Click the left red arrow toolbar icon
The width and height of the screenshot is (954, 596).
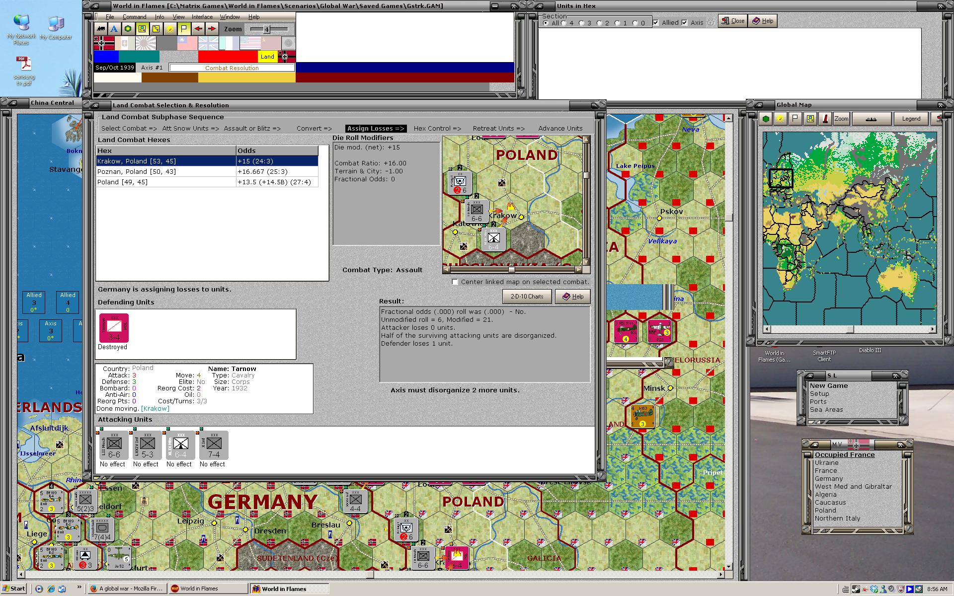click(198, 29)
